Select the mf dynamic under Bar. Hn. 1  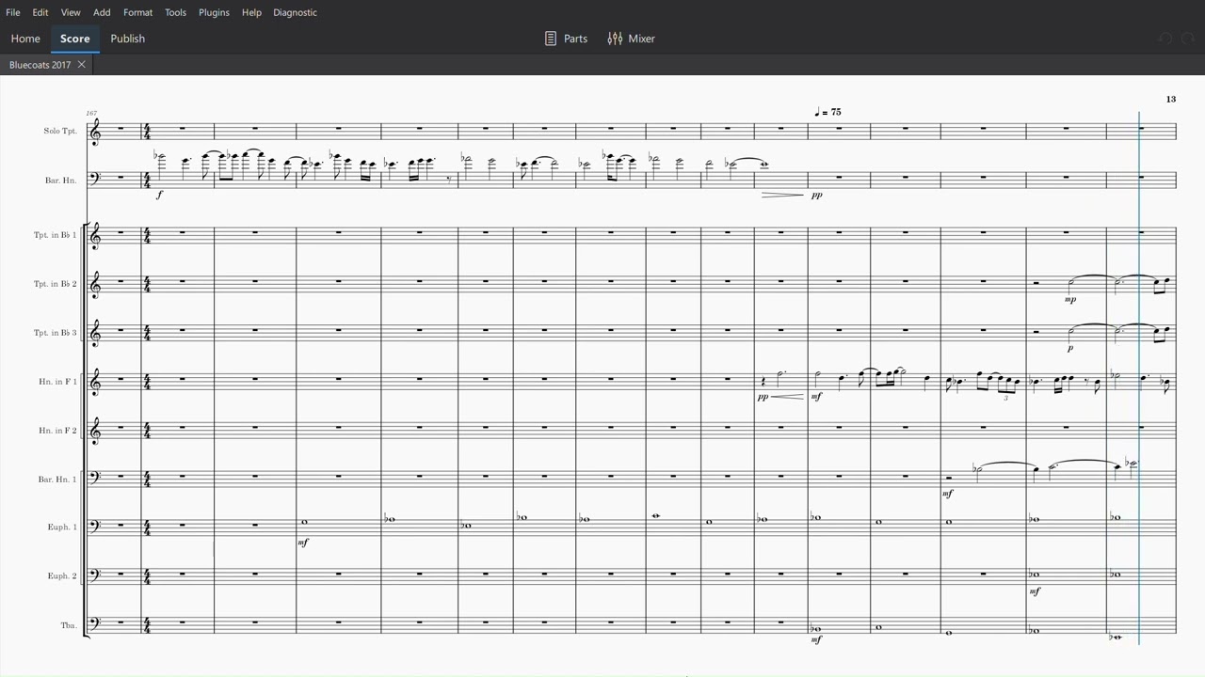coord(948,494)
